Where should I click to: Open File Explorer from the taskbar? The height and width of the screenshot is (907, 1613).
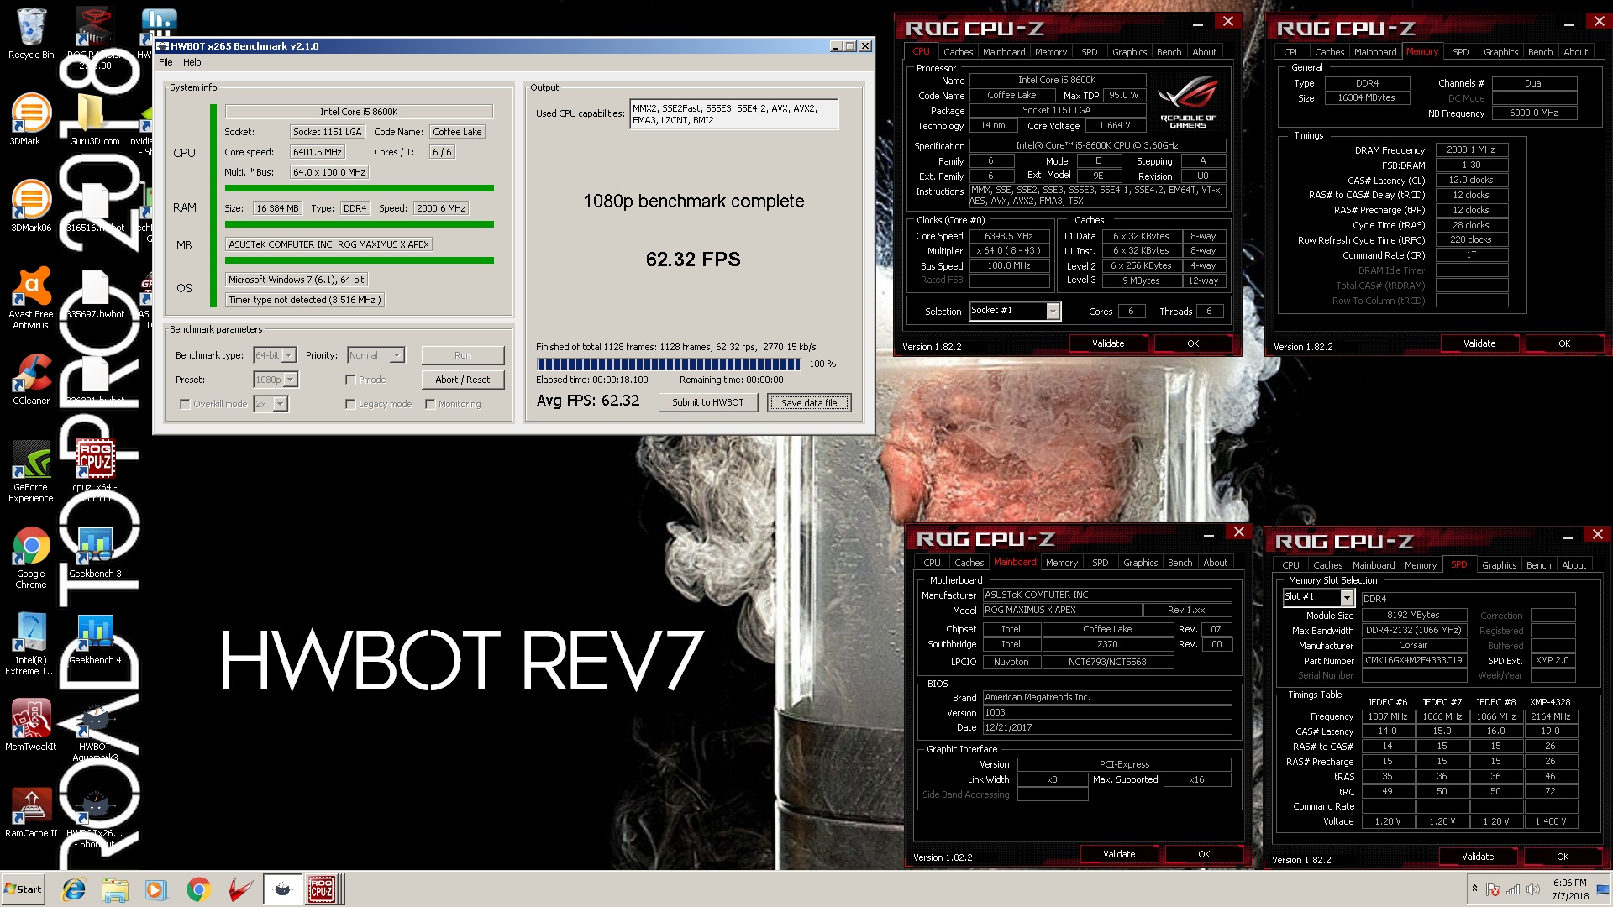115,889
